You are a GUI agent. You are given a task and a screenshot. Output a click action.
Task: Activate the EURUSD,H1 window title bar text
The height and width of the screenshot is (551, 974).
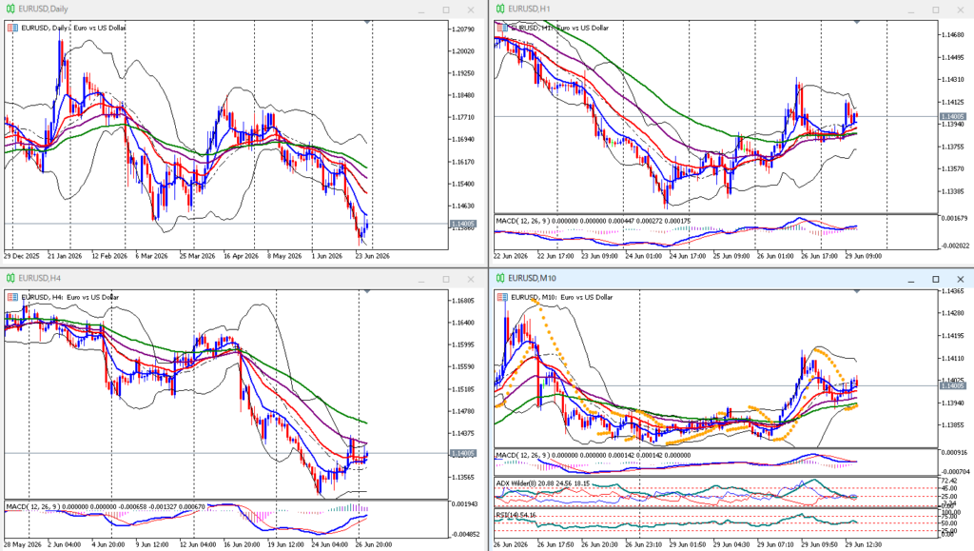(529, 10)
